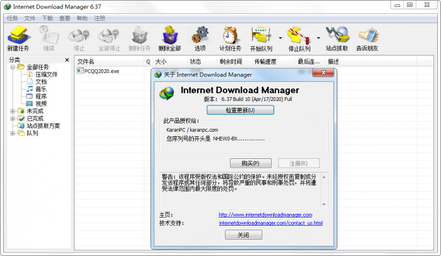Select 程序 category in tree
441x256 pixels.
pyautogui.click(x=41, y=96)
